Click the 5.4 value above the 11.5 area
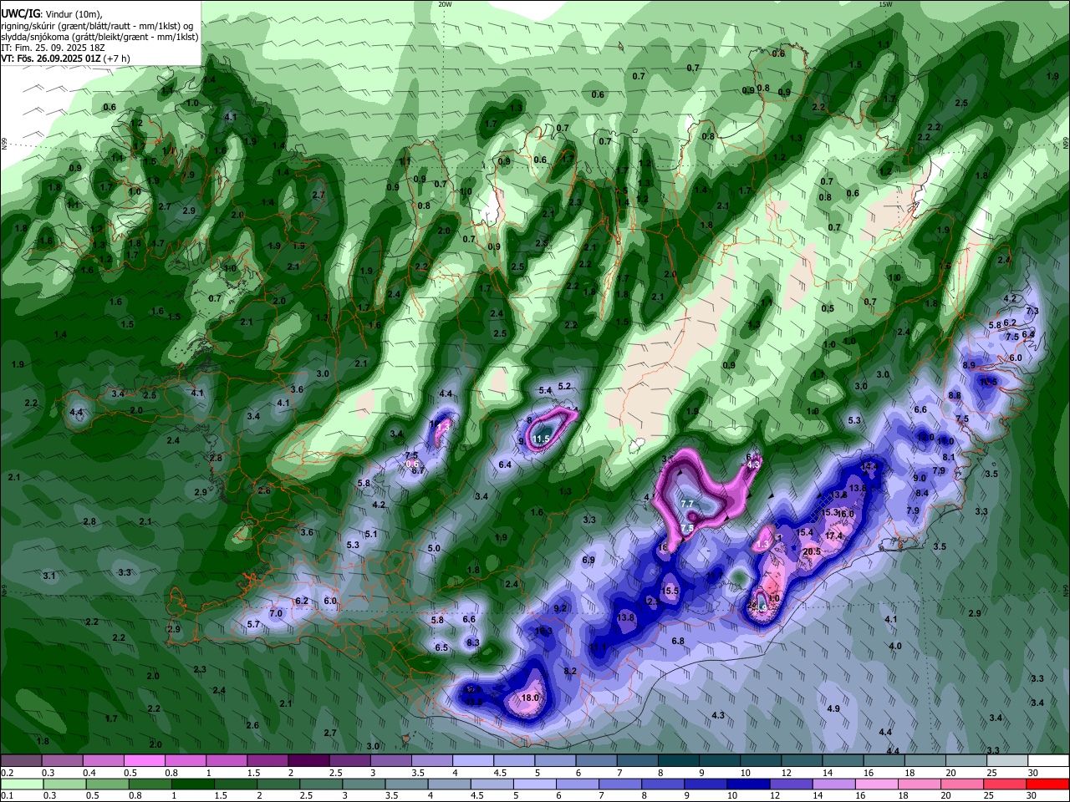The height and width of the screenshot is (802, 1070). (545, 390)
